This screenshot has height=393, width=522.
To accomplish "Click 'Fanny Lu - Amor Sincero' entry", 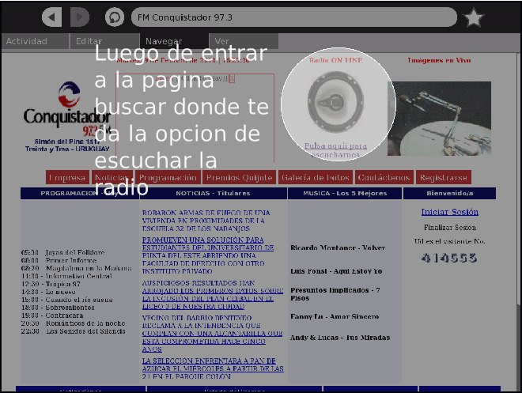I will [335, 316].
